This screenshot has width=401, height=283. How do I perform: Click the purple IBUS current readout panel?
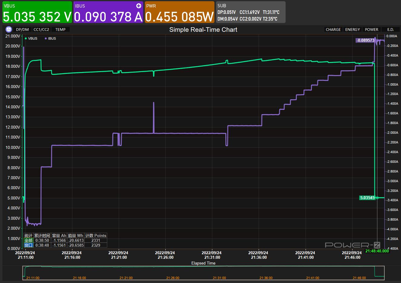click(108, 12)
